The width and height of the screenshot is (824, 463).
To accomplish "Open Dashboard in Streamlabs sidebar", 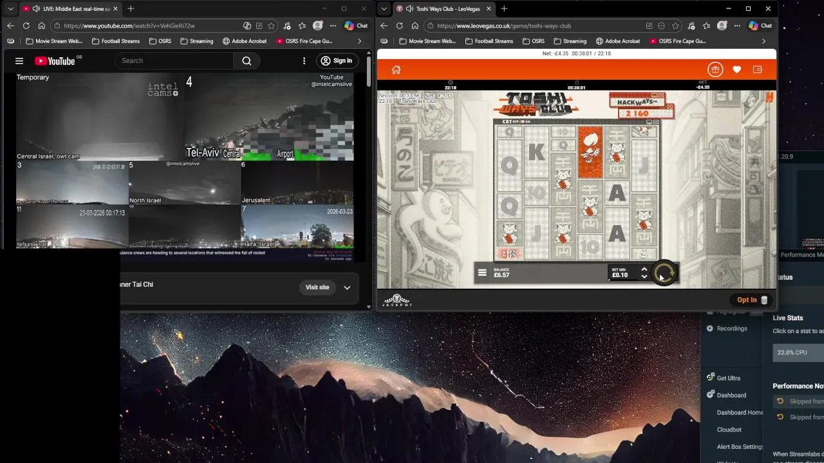I will (x=726, y=395).
